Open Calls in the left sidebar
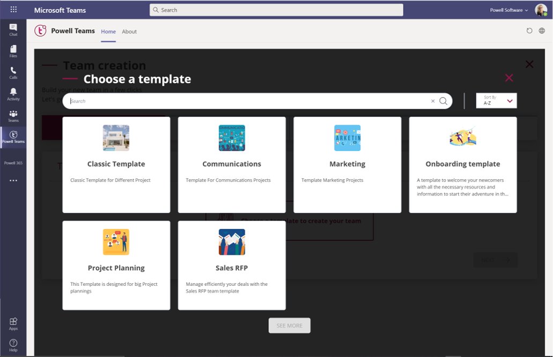 13,73
